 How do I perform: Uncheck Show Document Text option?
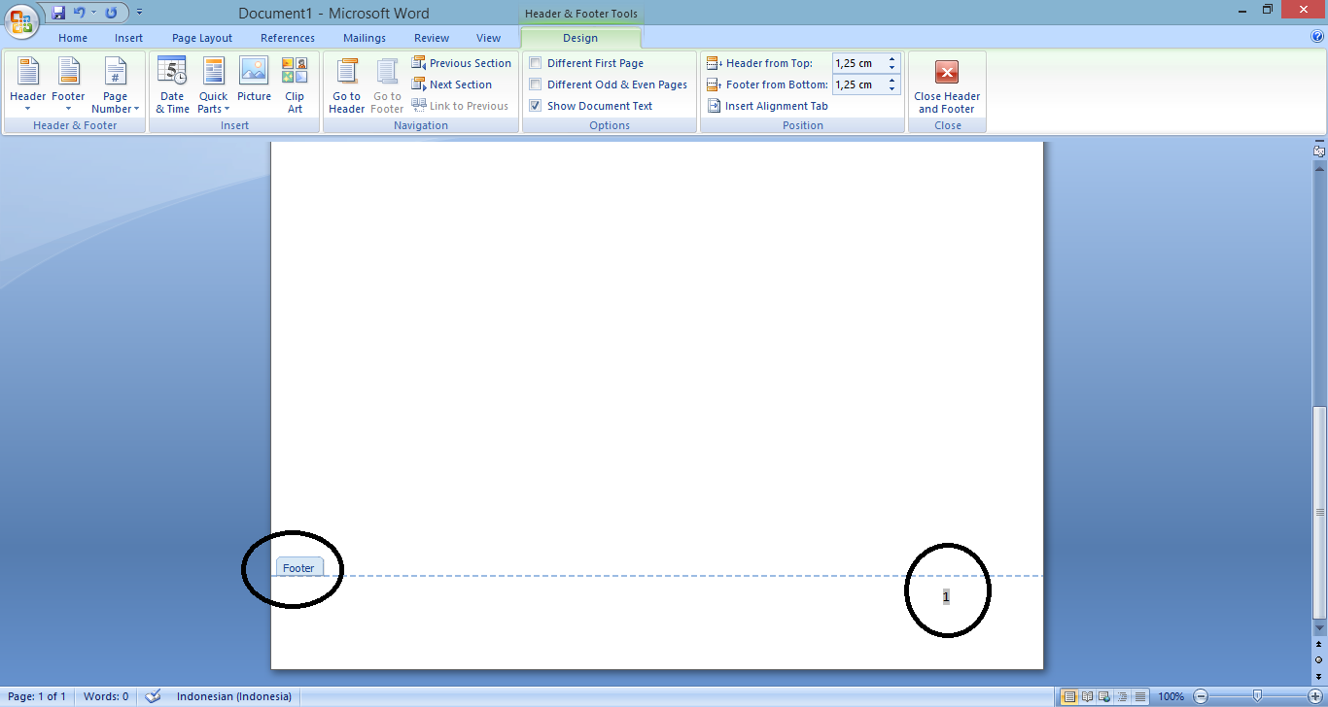(536, 106)
